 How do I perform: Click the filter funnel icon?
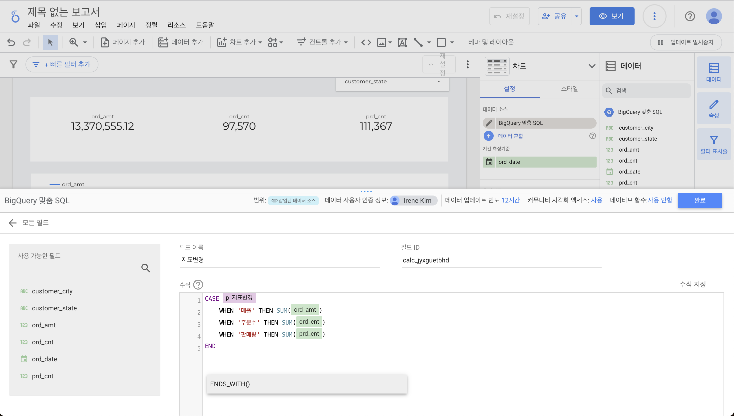point(13,64)
